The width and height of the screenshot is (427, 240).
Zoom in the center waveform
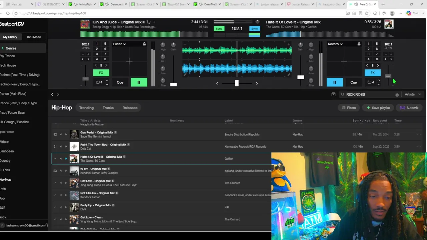click(289, 44)
